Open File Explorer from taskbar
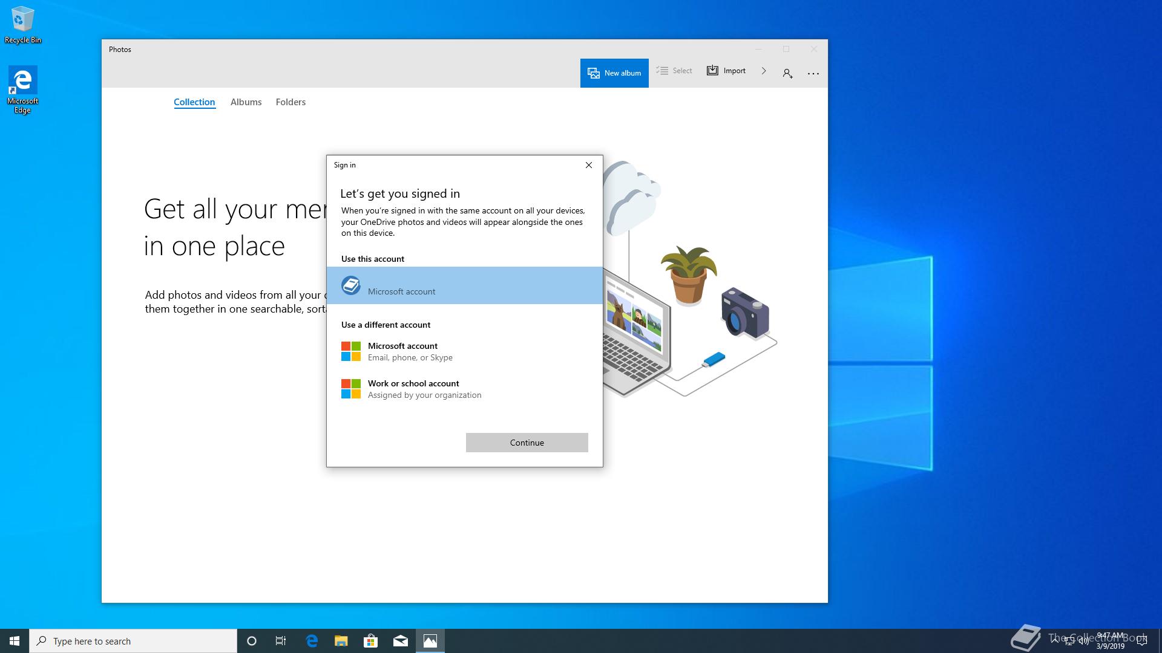The width and height of the screenshot is (1162, 653). point(341,641)
